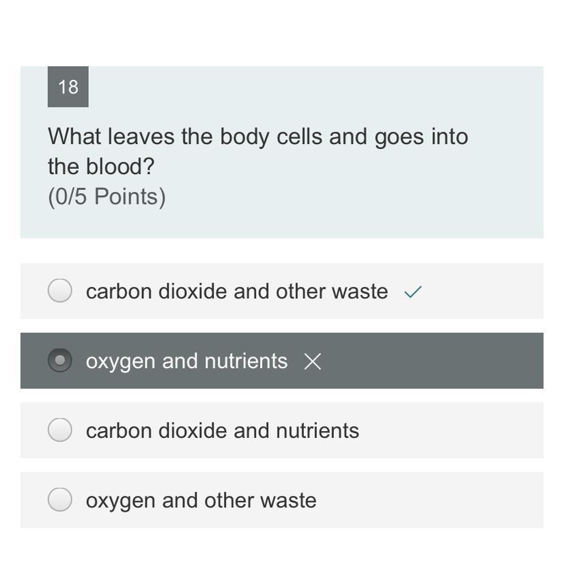Click the question number 18 badge
The width and height of the screenshot is (564, 567).
(x=68, y=87)
